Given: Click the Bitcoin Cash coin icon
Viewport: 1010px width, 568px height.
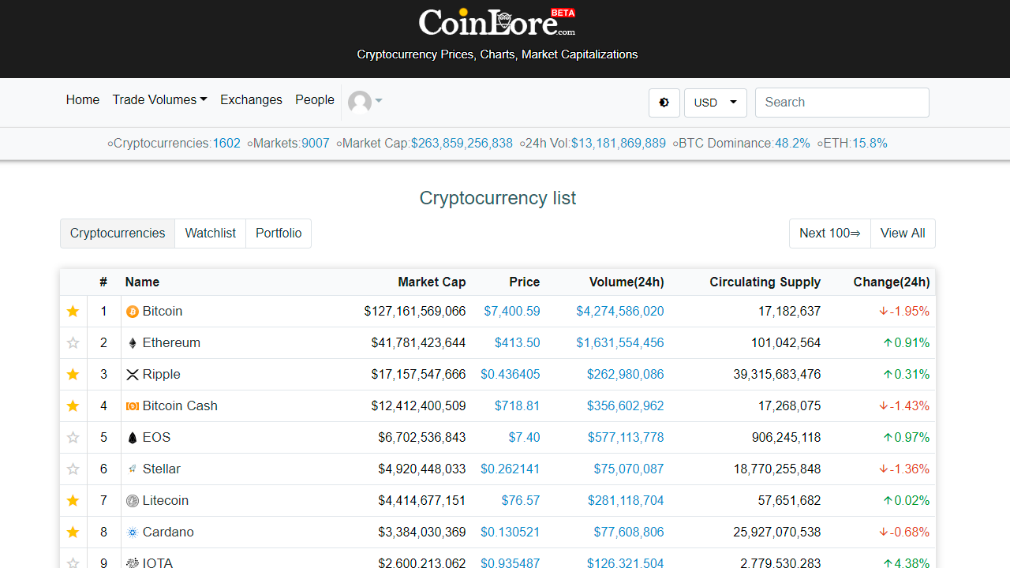Looking at the screenshot, I should [133, 406].
